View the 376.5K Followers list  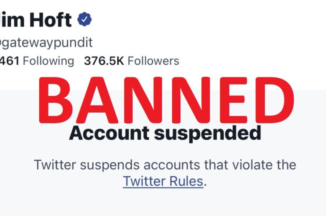click(x=132, y=61)
